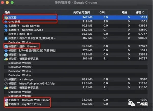The width and height of the screenshot is (153, 111).
Task: Select the 智慧云教学系统 row using 317 MB
Action: [x=76, y=88]
